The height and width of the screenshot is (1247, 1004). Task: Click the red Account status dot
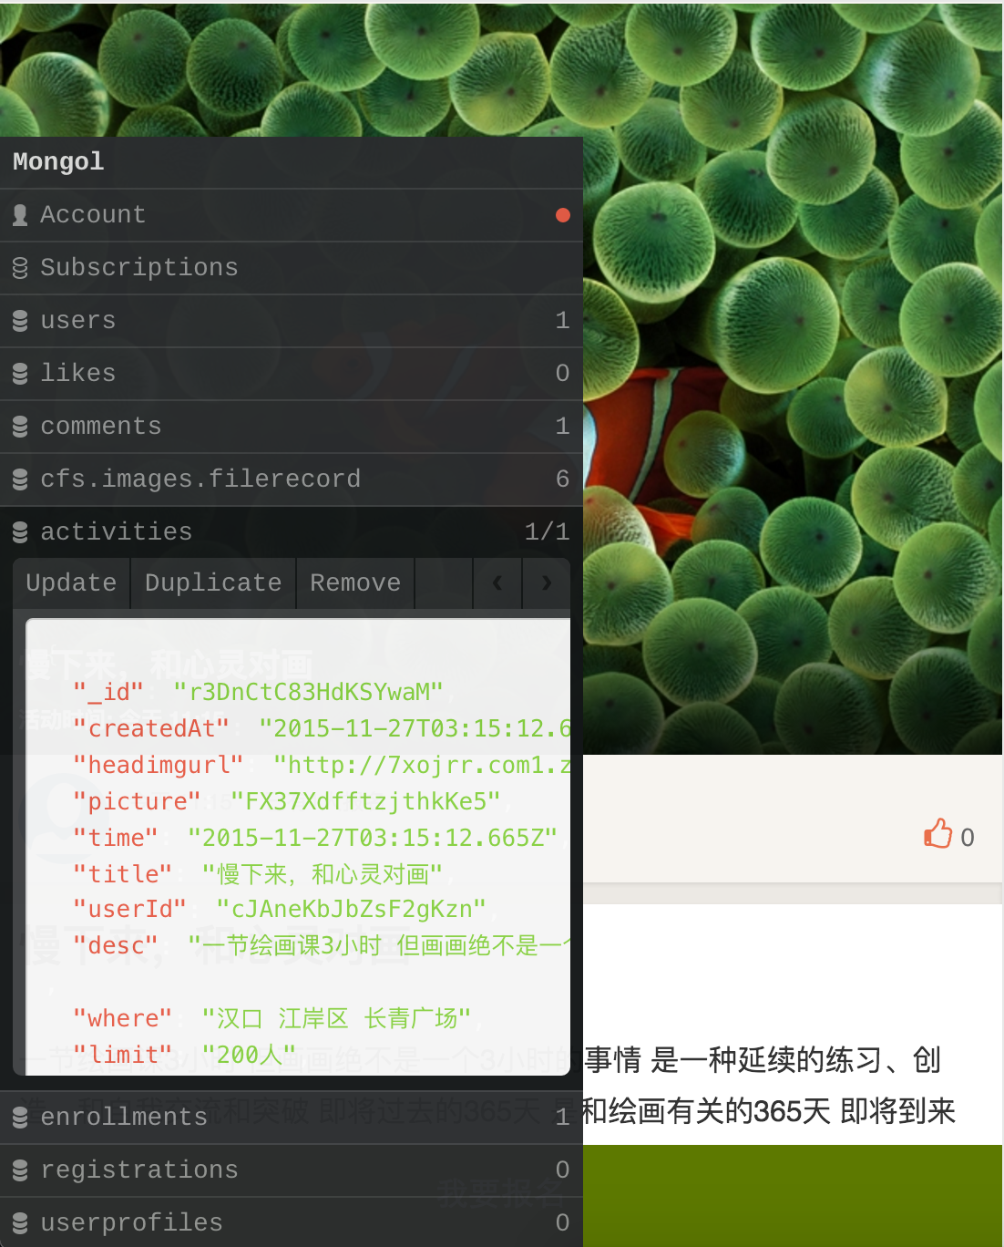[x=563, y=215]
